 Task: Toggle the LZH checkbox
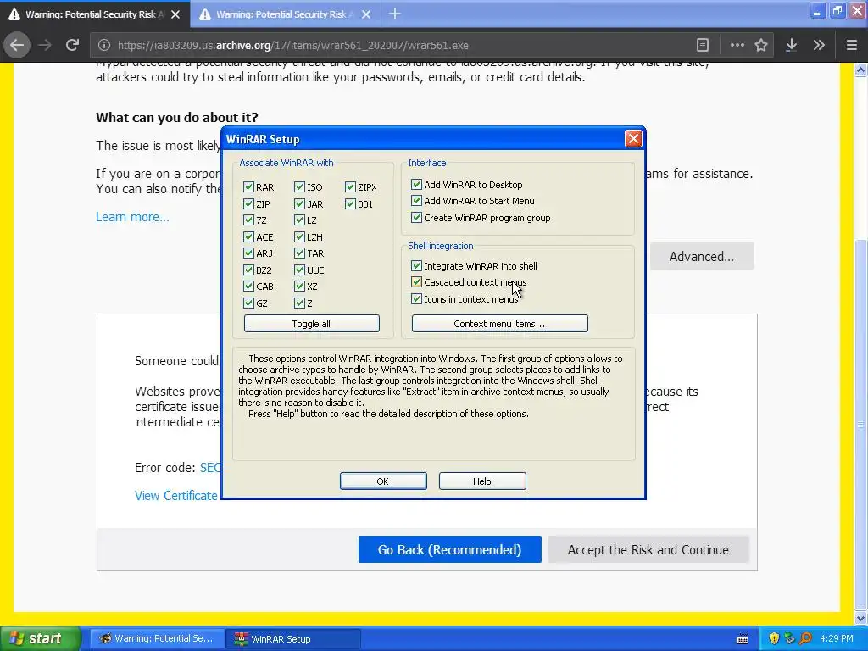click(299, 237)
